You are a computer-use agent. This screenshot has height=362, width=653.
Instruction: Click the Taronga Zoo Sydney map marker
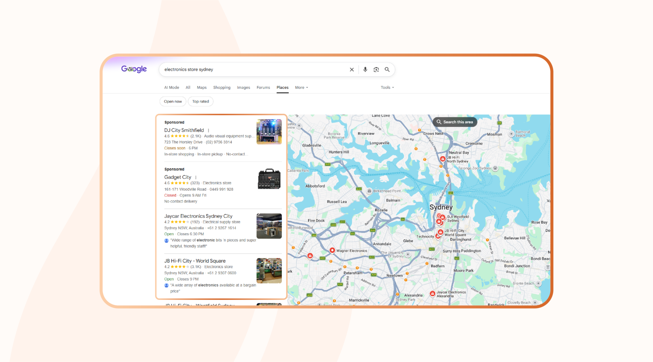495,168
